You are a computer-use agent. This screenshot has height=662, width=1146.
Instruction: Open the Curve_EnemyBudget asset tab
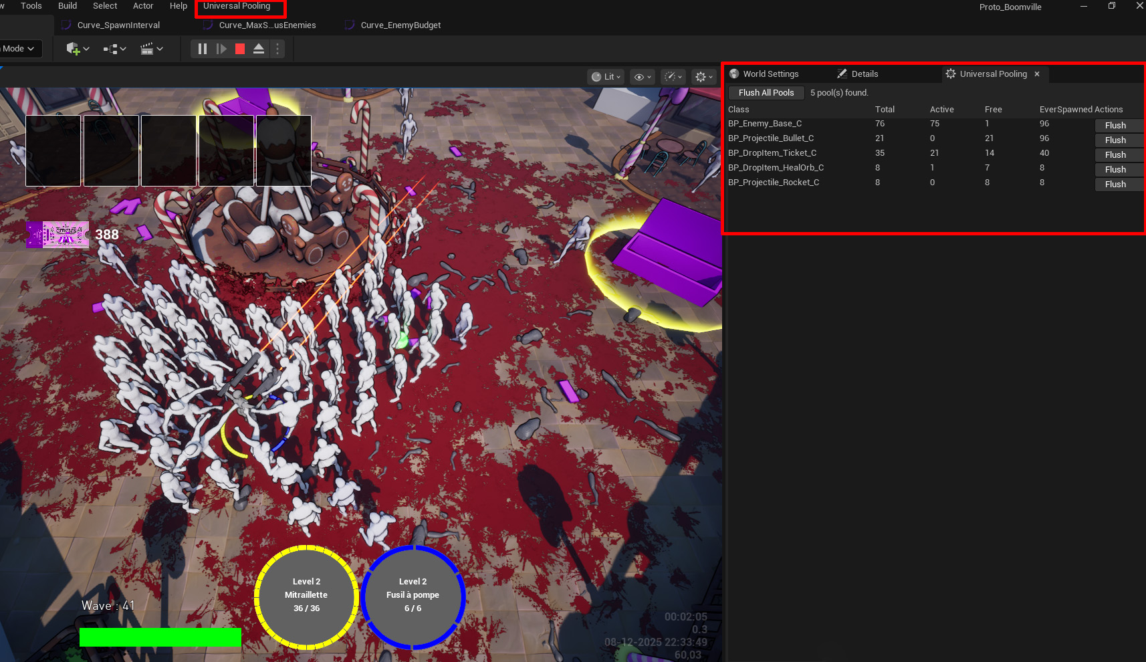click(400, 25)
